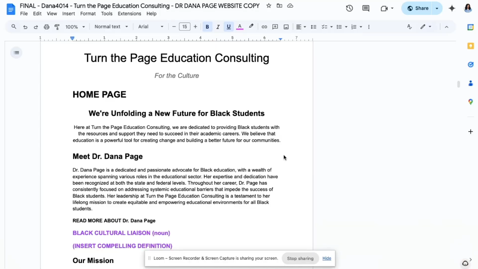Start a video meeting camera icon
This screenshot has width=478, height=269.
[384, 8]
